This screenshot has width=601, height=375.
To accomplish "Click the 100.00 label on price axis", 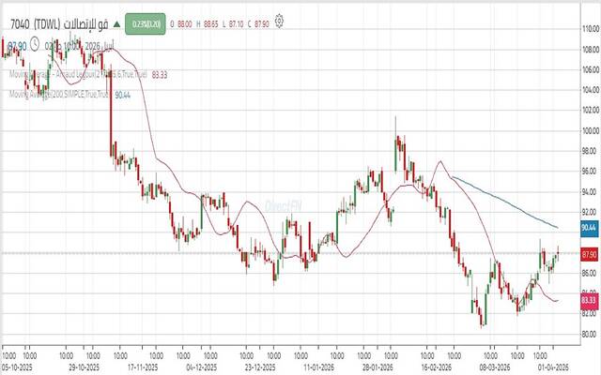I will pos(589,130).
